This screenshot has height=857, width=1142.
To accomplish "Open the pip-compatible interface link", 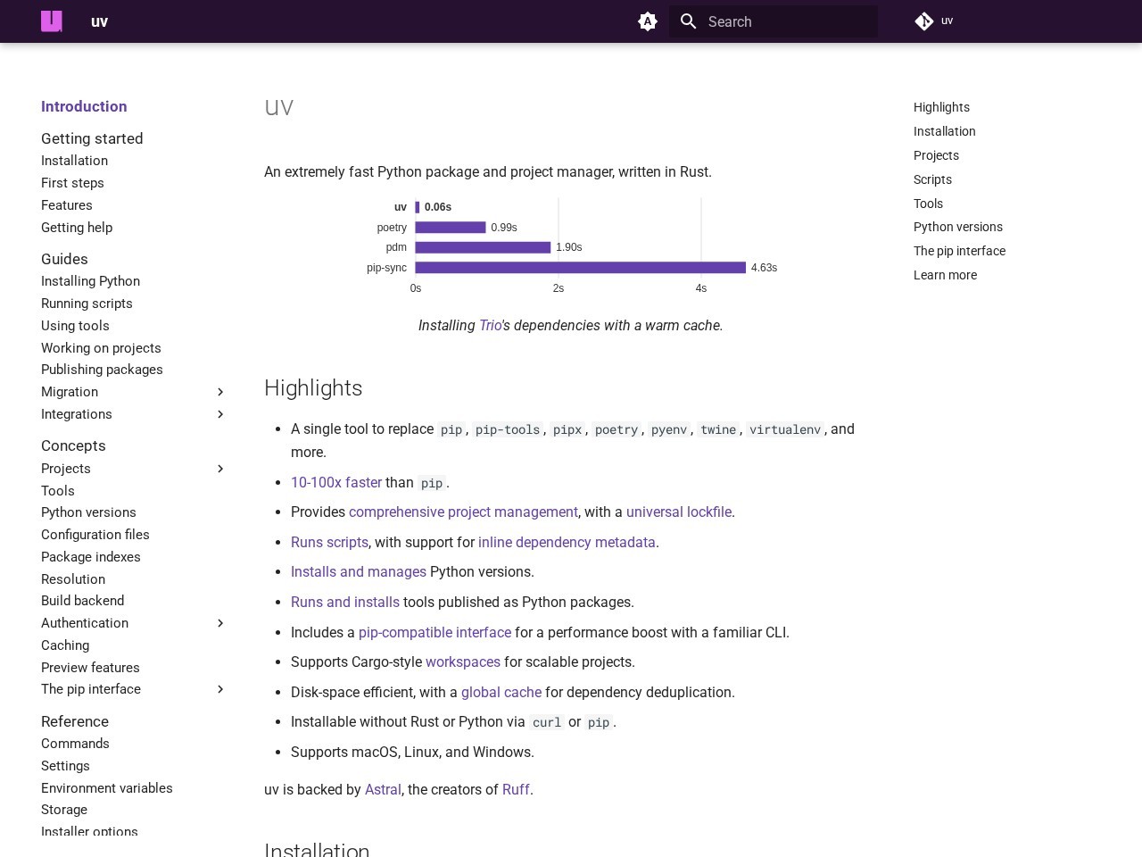I will click(x=434, y=632).
